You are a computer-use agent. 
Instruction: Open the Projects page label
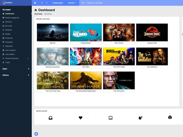click(8, 30)
